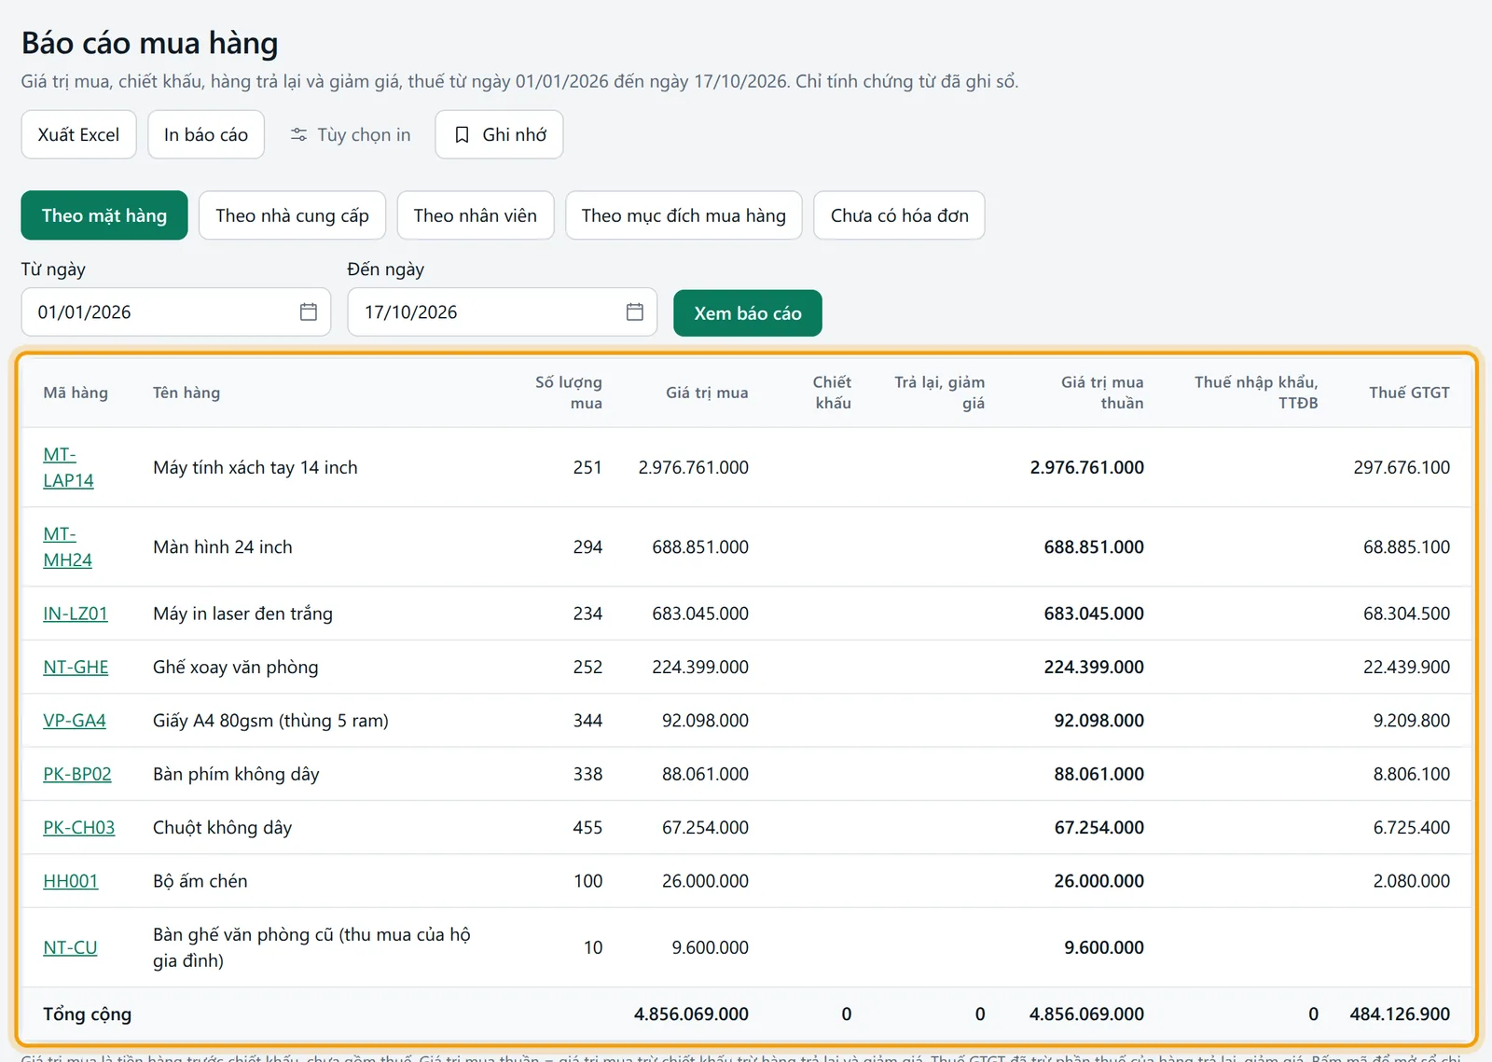The height and width of the screenshot is (1062, 1492).
Task: Click the Giá trị mua thuần column header
Action: (x=1102, y=393)
